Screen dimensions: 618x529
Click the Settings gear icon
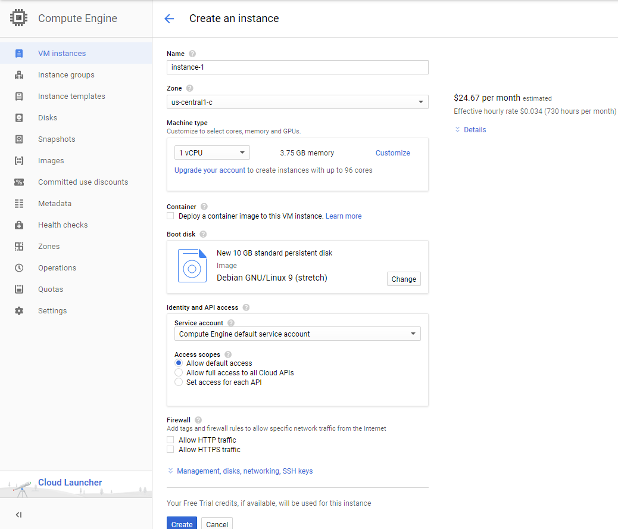click(19, 311)
